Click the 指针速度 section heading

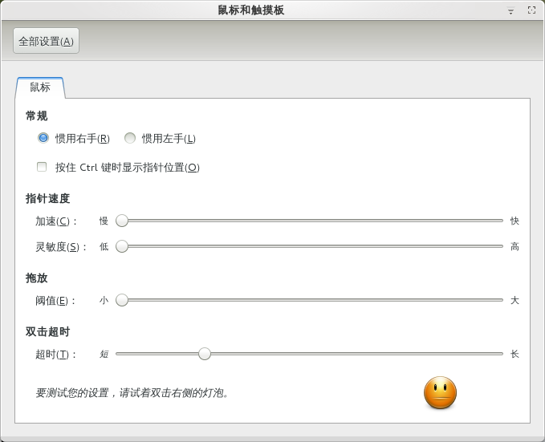[x=47, y=198]
